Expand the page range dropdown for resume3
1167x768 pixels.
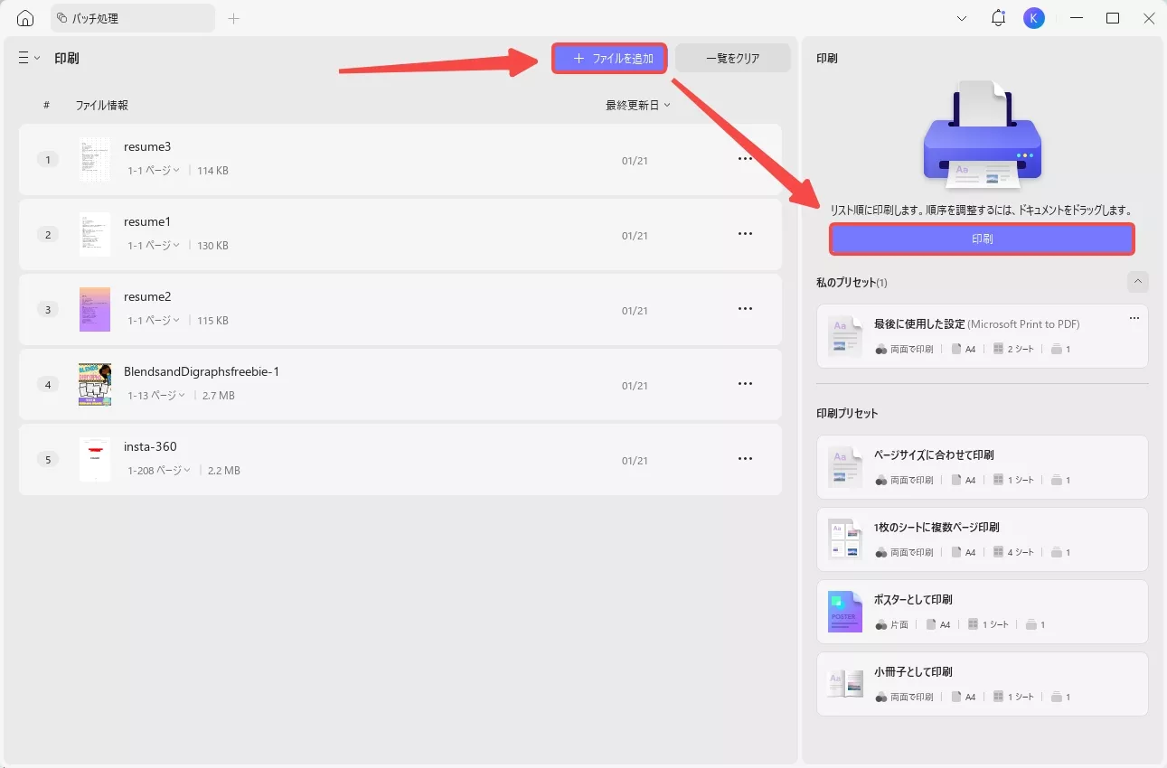click(x=154, y=170)
